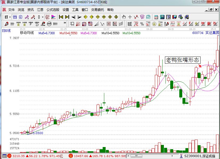Open the candlestick style dropdown arrow
Image resolution: width=220 pixels, height=159 pixels.
(x=43, y=17)
